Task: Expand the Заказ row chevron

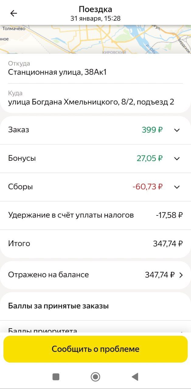Action: click(177, 130)
